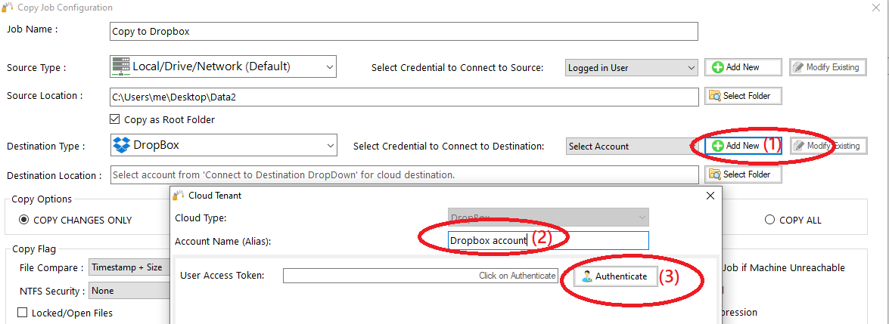889x324 pixels.
Task: Click the Authenticate button
Action: [x=615, y=276]
